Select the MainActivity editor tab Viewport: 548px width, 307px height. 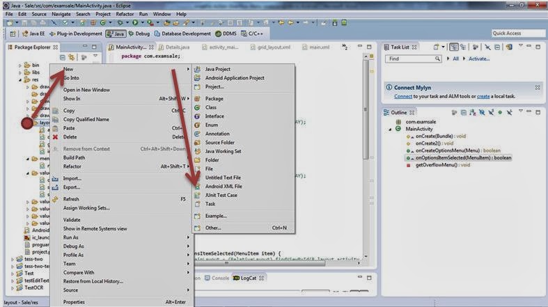(130, 47)
